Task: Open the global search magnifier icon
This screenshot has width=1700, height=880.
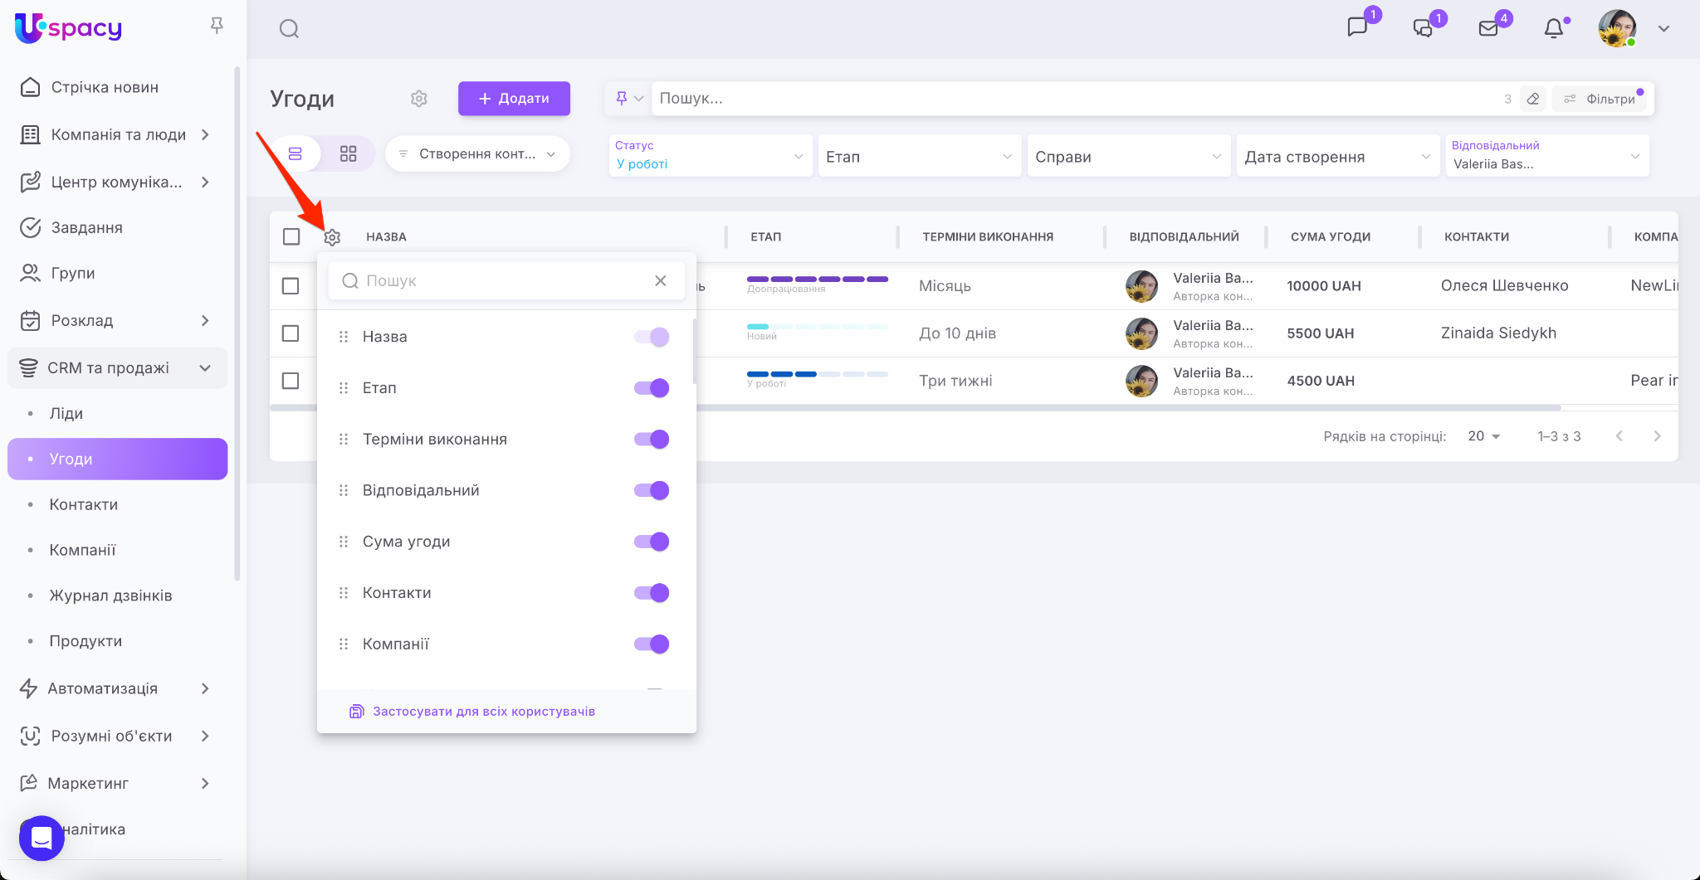Action: click(x=289, y=29)
